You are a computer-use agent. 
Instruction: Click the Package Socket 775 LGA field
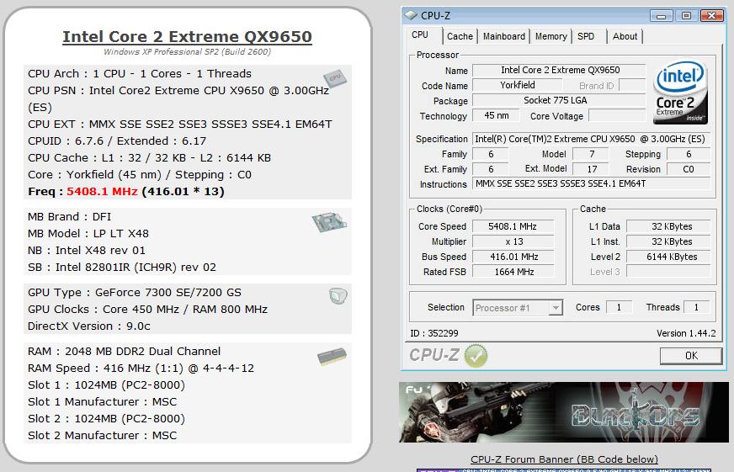[x=560, y=101]
